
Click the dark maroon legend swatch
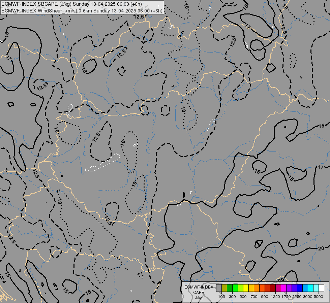coord(273,288)
